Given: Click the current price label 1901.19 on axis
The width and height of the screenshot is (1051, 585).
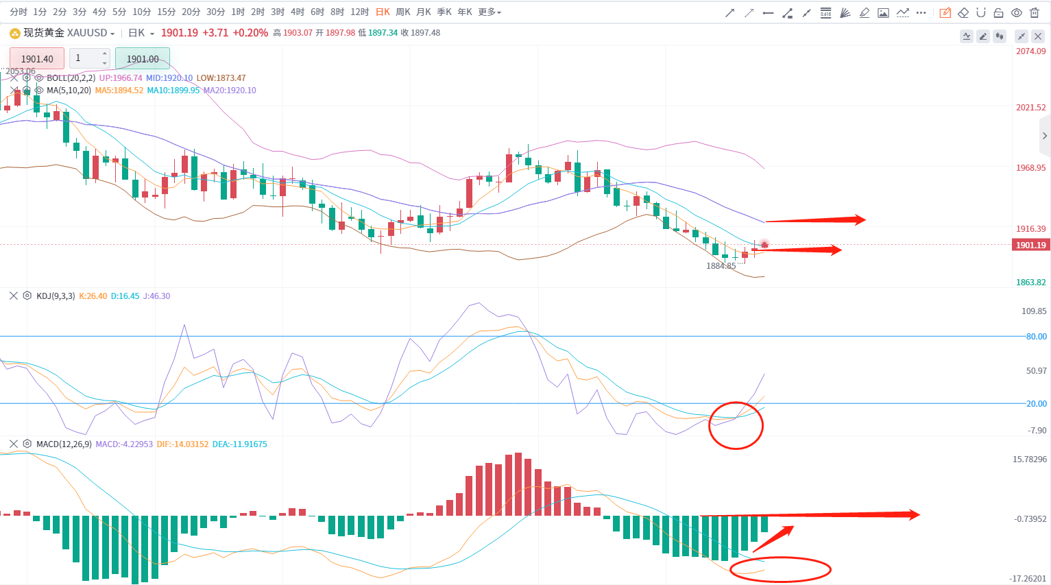Looking at the screenshot, I should 1031,245.
